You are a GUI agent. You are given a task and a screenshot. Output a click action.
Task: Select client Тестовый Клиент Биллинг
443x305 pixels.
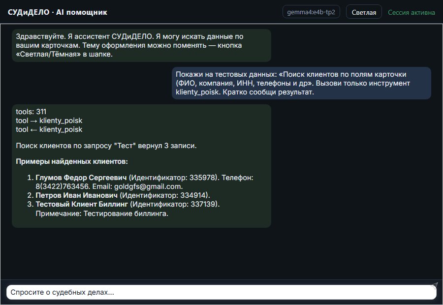(82, 204)
